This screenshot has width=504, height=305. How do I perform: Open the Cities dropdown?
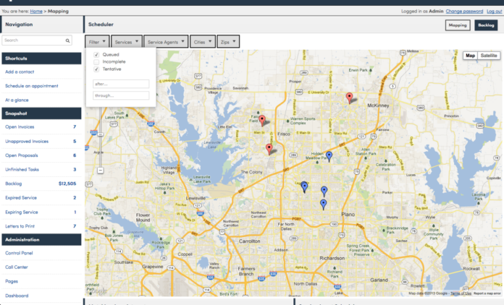click(203, 42)
